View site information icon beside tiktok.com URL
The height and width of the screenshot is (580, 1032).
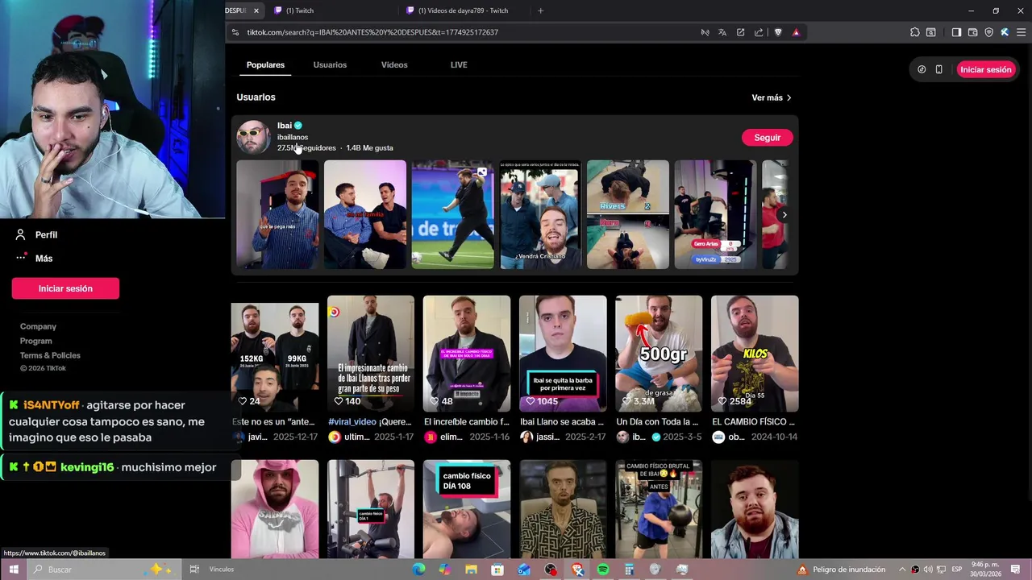coord(235,32)
